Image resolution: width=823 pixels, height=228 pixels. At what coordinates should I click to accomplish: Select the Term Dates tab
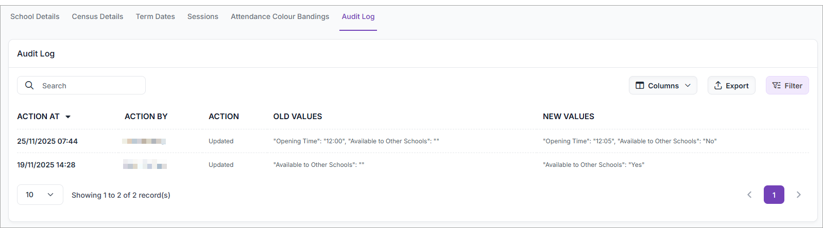pyautogui.click(x=155, y=16)
